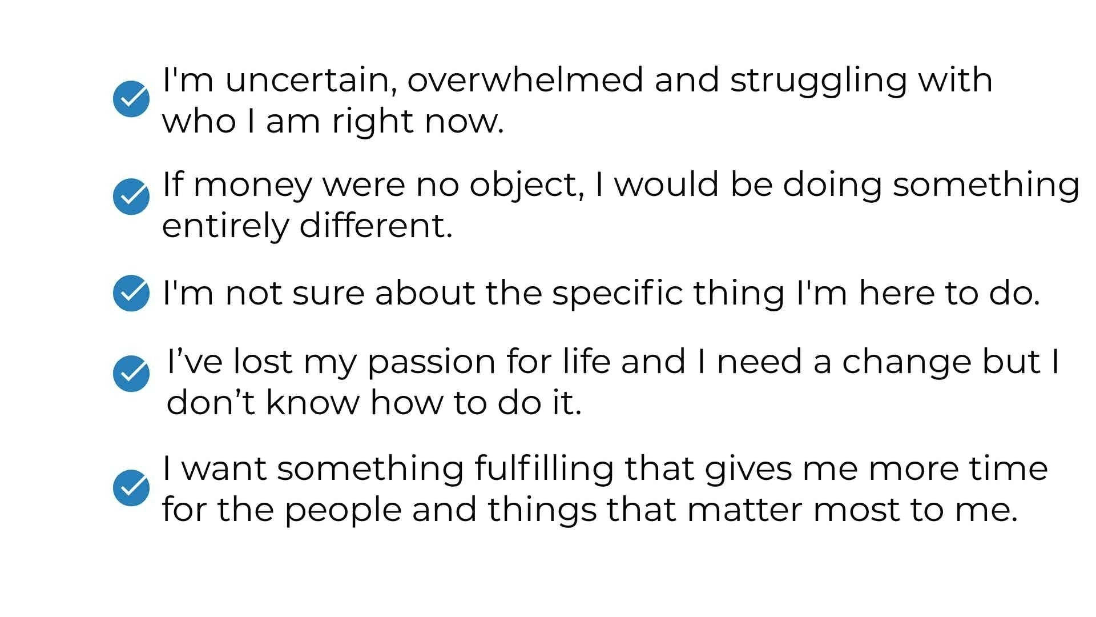
Task: Toggle the checkmark beside "I'm not sure about"
Action: (131, 293)
